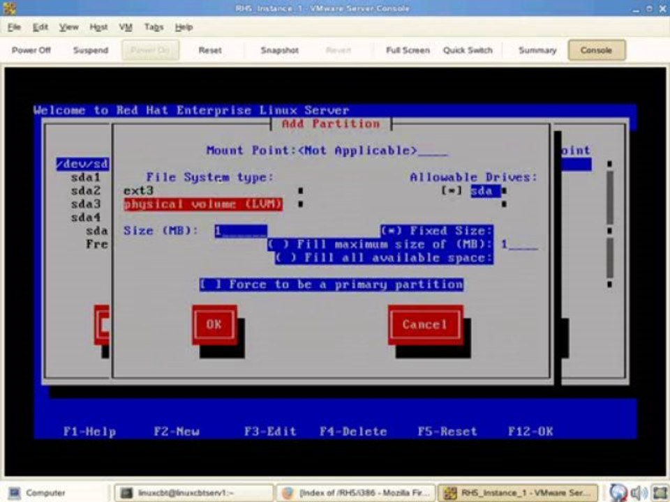
Task: Switch to Mozilla Firefox taskbar window
Action: (355, 493)
